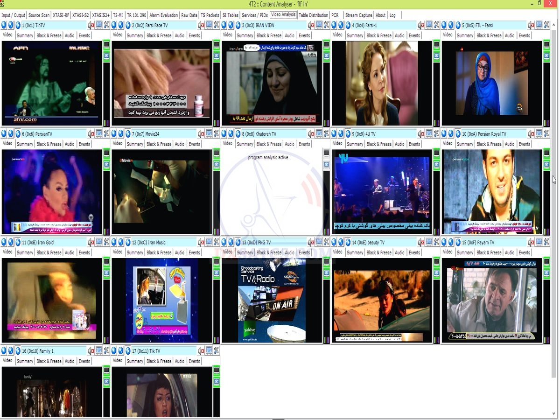Open Summary tab in 4 (0x4) Farsi-1 panel

tap(355, 35)
